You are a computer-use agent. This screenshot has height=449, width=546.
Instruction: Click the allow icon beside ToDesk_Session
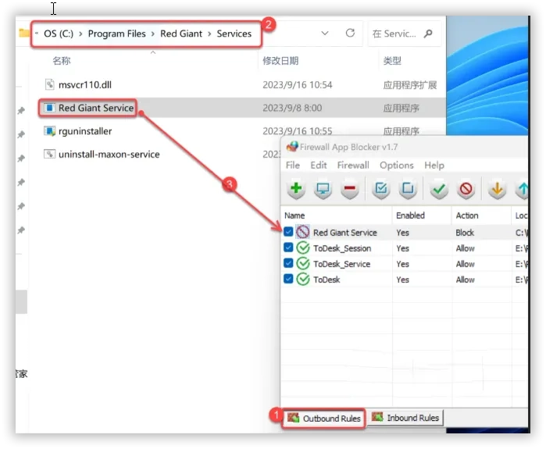303,248
